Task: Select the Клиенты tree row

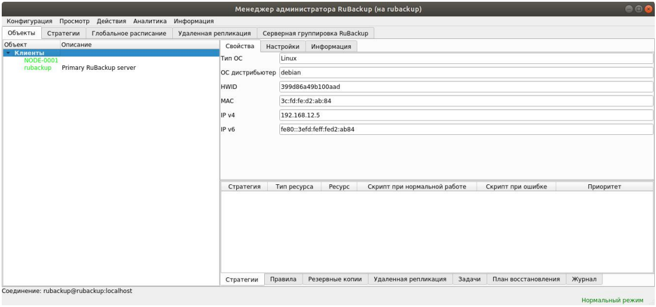Action: 111,53
